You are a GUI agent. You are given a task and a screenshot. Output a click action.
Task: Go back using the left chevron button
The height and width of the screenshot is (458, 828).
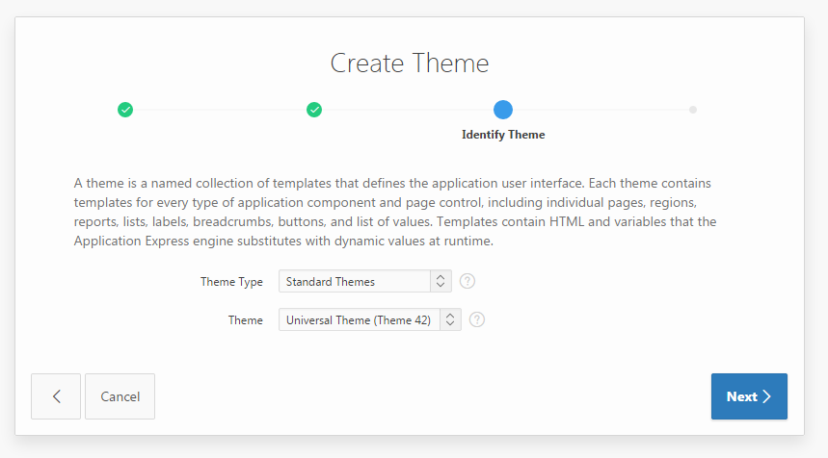point(56,396)
